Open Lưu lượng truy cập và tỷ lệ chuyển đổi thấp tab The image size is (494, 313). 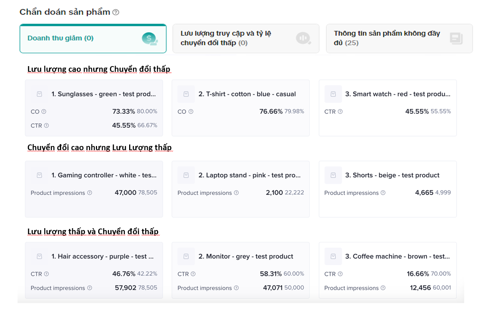[x=246, y=38]
